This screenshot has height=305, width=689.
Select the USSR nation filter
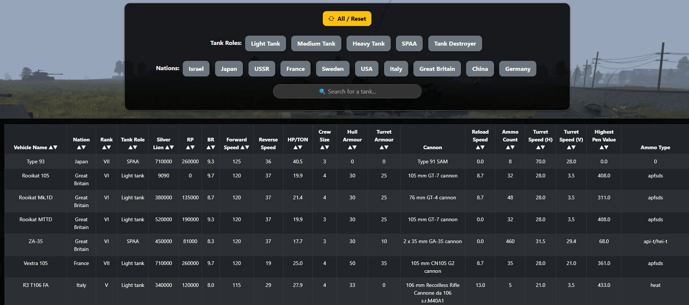262,69
